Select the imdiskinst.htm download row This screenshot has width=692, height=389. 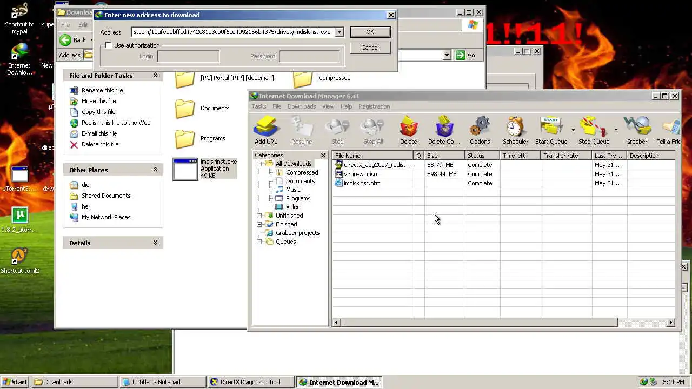coord(504,183)
